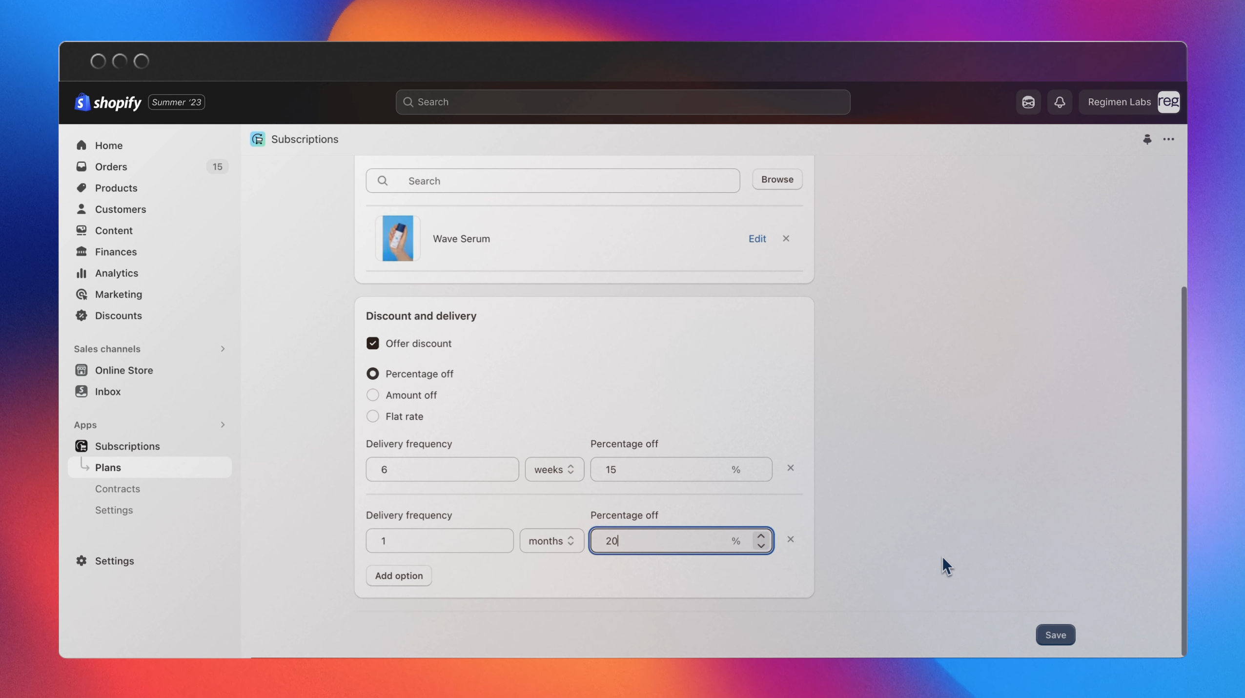
Task: Uncheck the Offer discount checkbox
Action: 372,344
